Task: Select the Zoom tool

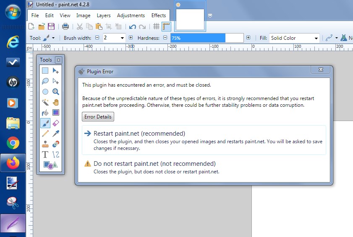Action: pos(55,92)
